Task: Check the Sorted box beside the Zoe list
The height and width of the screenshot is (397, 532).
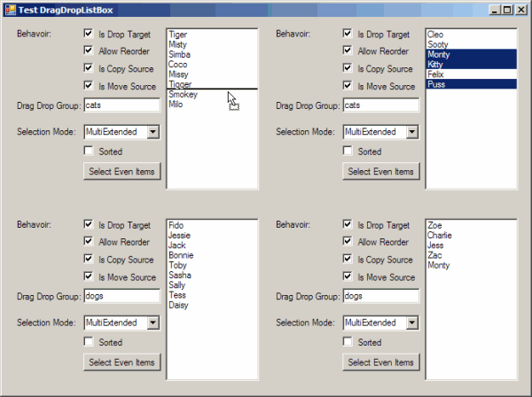Action: click(348, 342)
